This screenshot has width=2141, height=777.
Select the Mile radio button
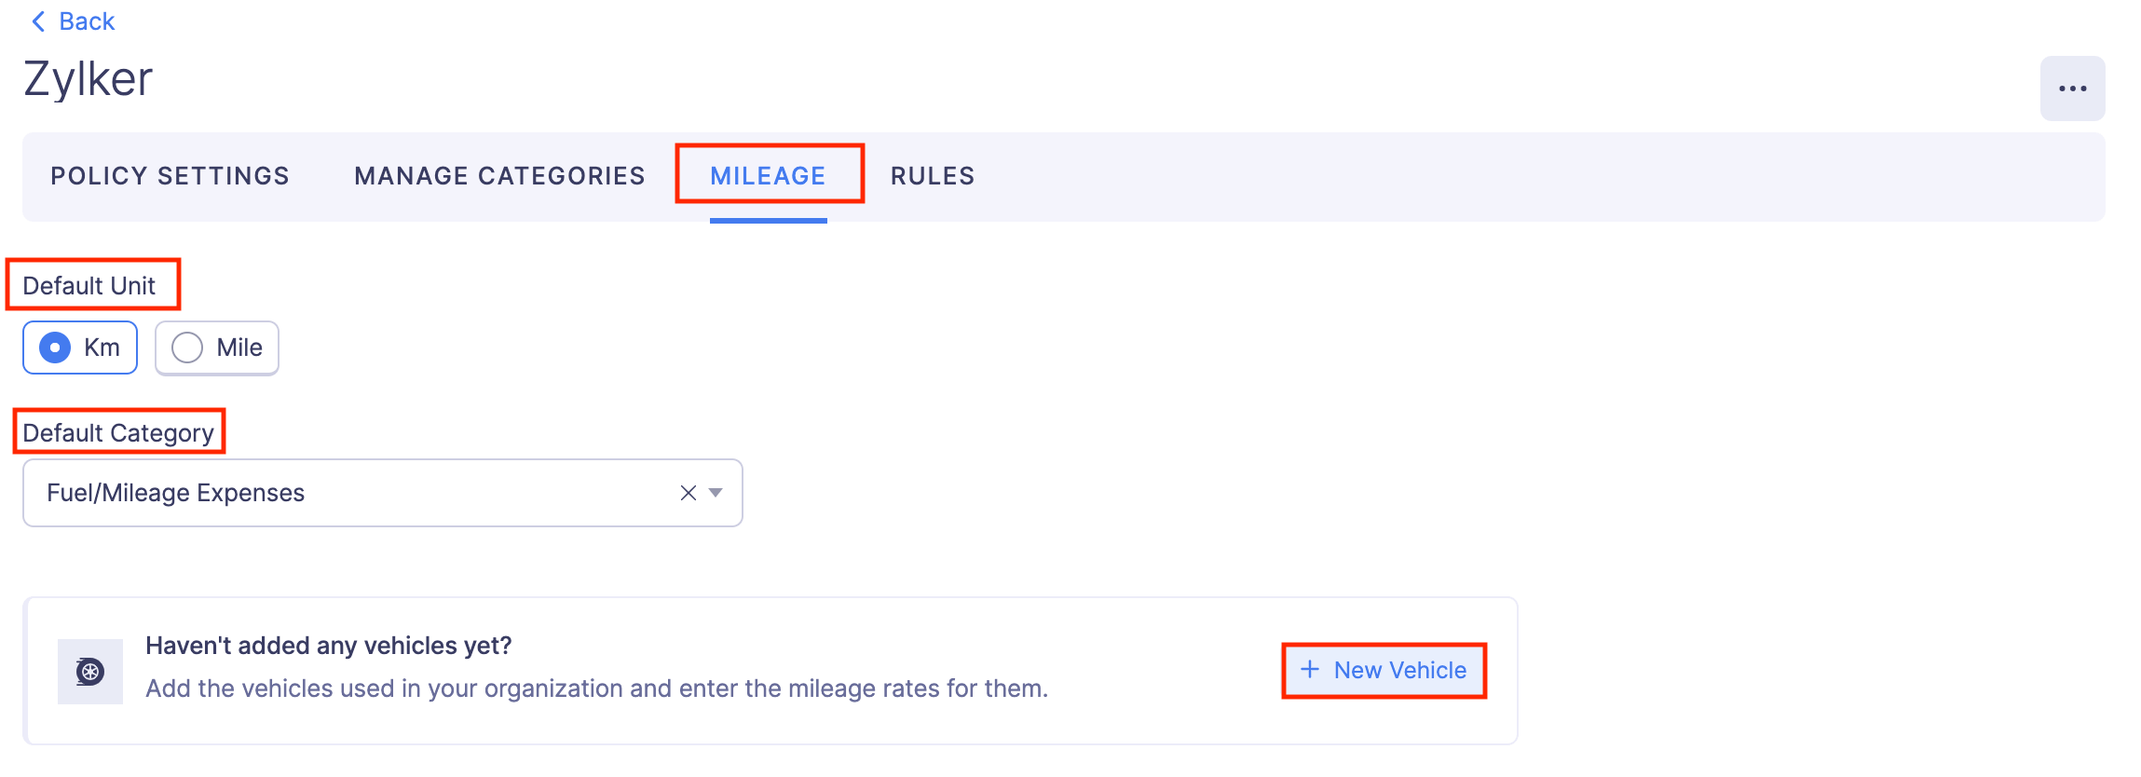tap(188, 347)
